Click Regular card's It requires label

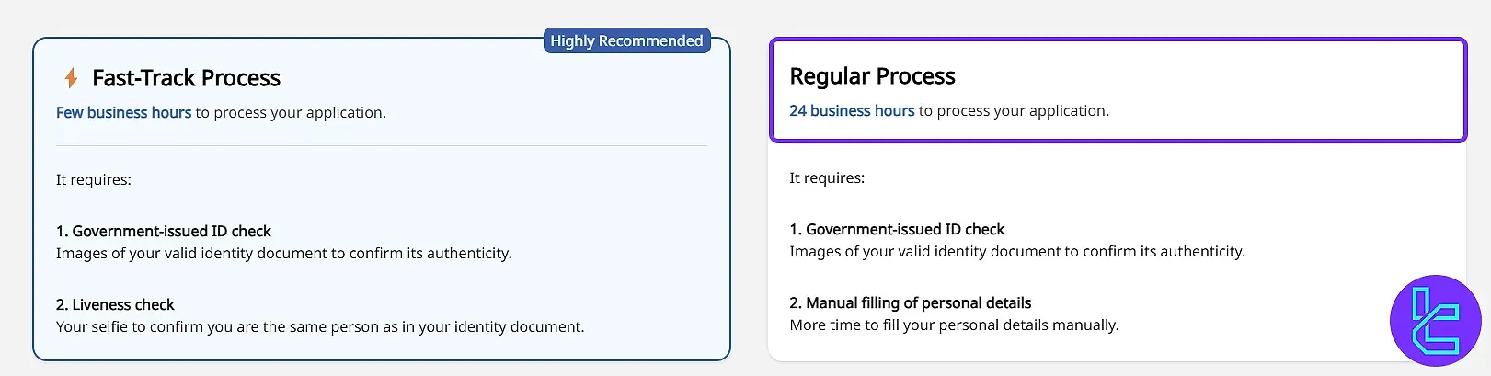point(826,177)
